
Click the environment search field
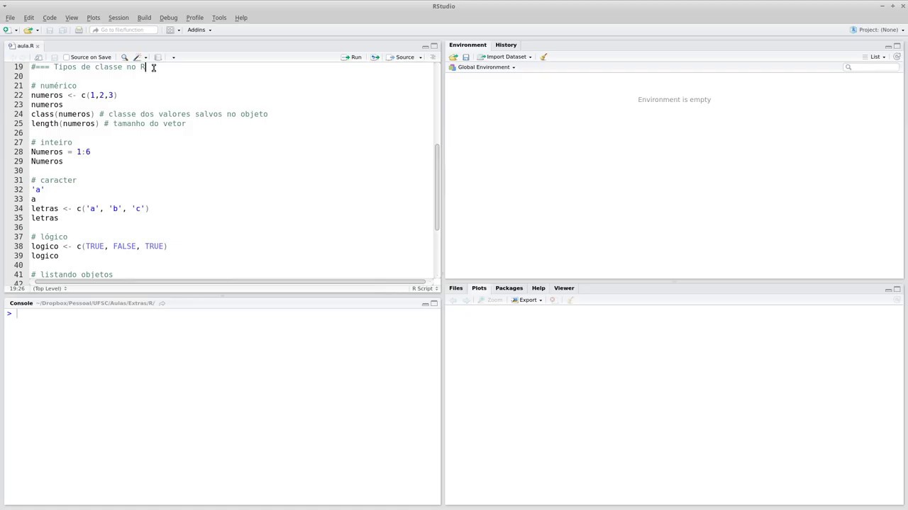coord(872,67)
